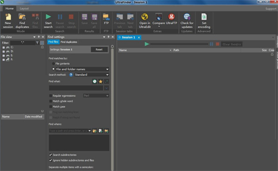Pause search in results toolbar

(x=212, y=44)
